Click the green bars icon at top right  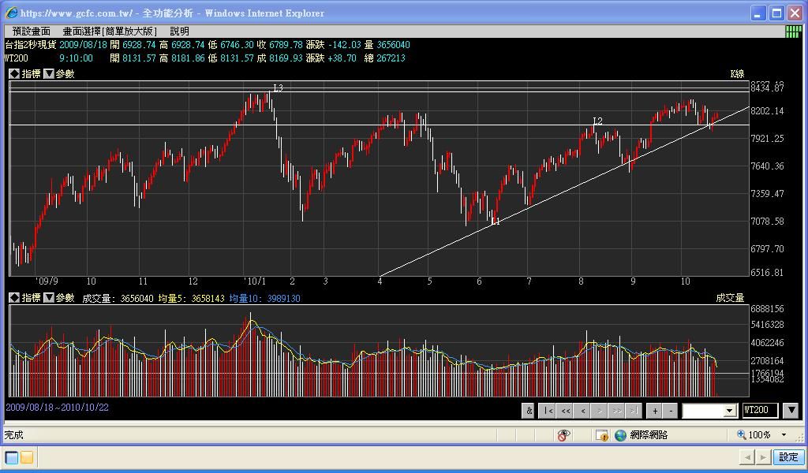(793, 32)
